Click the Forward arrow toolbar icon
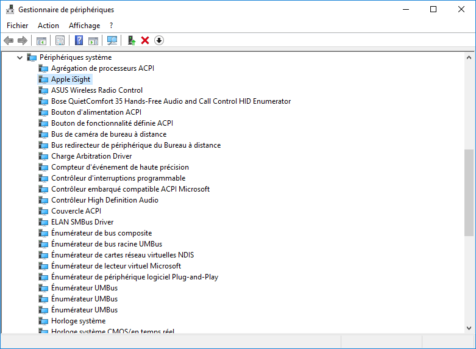 point(23,40)
